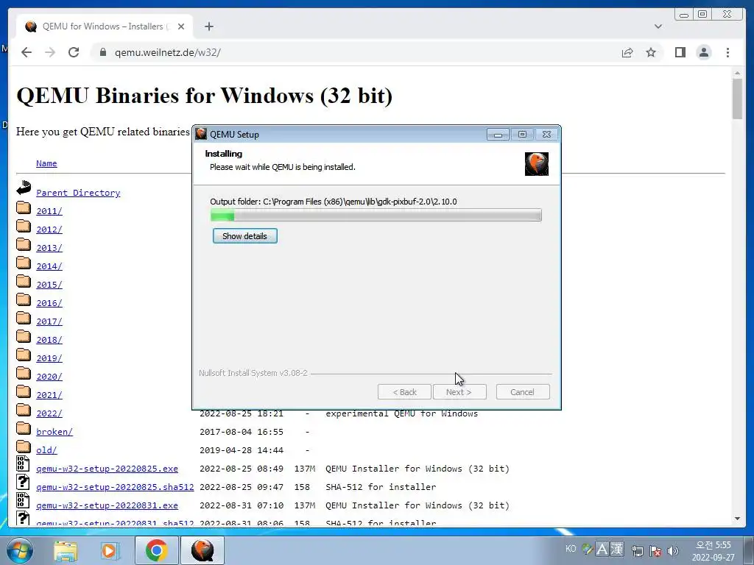Screen dimensions: 754x565
Task: Open the 2016/ folder link
Action: [x=49, y=303]
